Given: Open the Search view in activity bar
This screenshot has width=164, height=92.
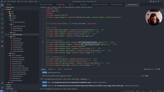Looking at the screenshot, I should (x=2, y=10).
